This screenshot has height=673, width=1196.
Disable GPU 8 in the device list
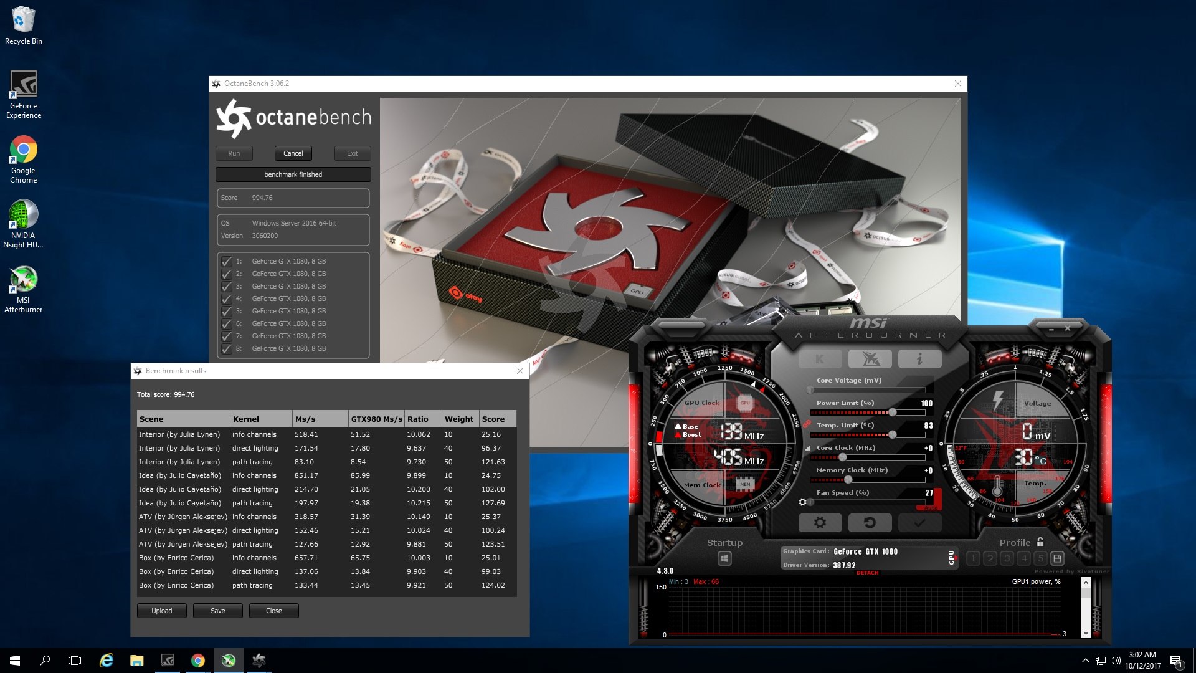coord(226,350)
